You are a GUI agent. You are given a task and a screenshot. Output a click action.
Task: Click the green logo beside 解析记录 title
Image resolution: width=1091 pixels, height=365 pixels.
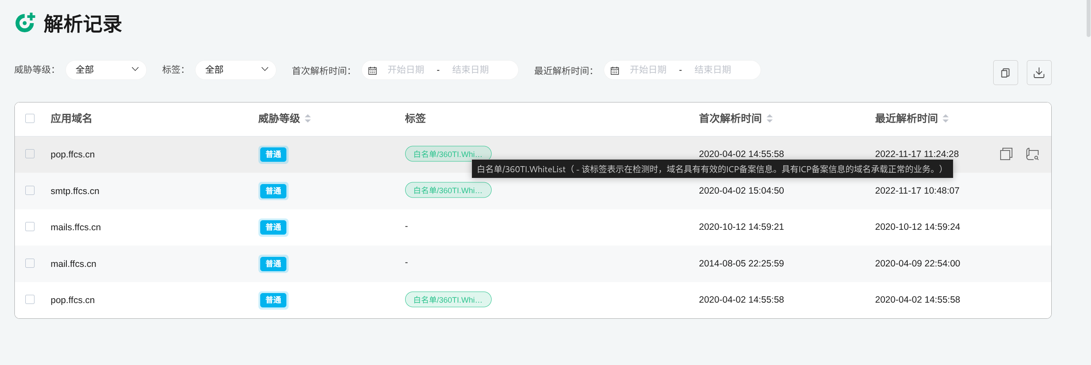(x=25, y=23)
